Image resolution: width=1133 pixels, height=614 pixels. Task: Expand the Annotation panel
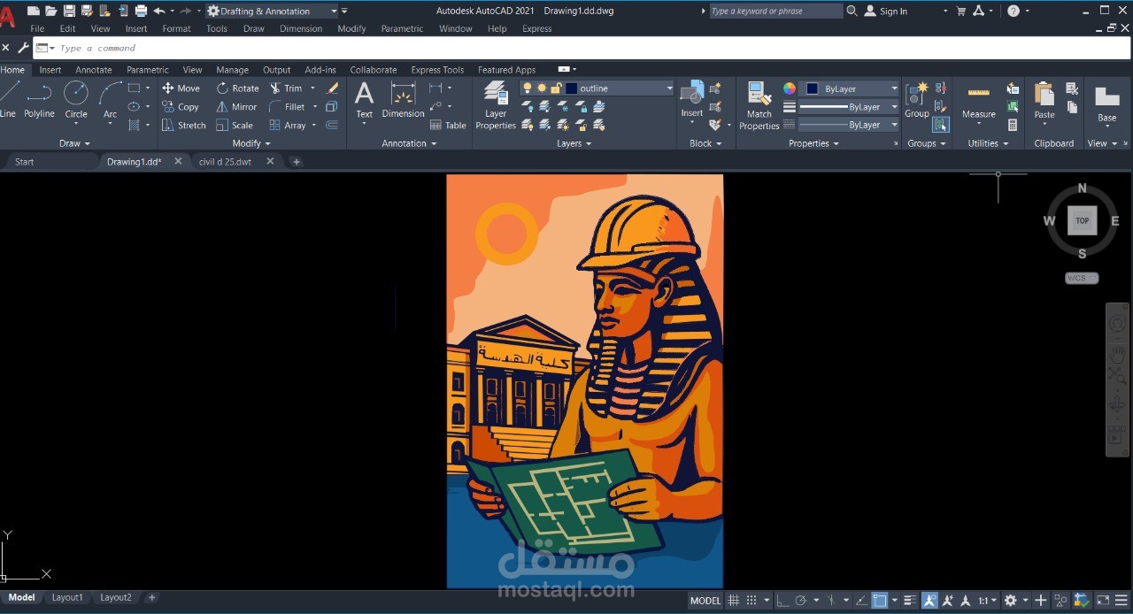(409, 143)
